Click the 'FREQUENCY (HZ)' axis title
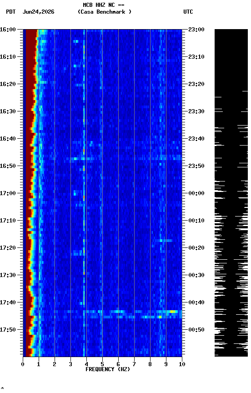 click(x=108, y=369)
